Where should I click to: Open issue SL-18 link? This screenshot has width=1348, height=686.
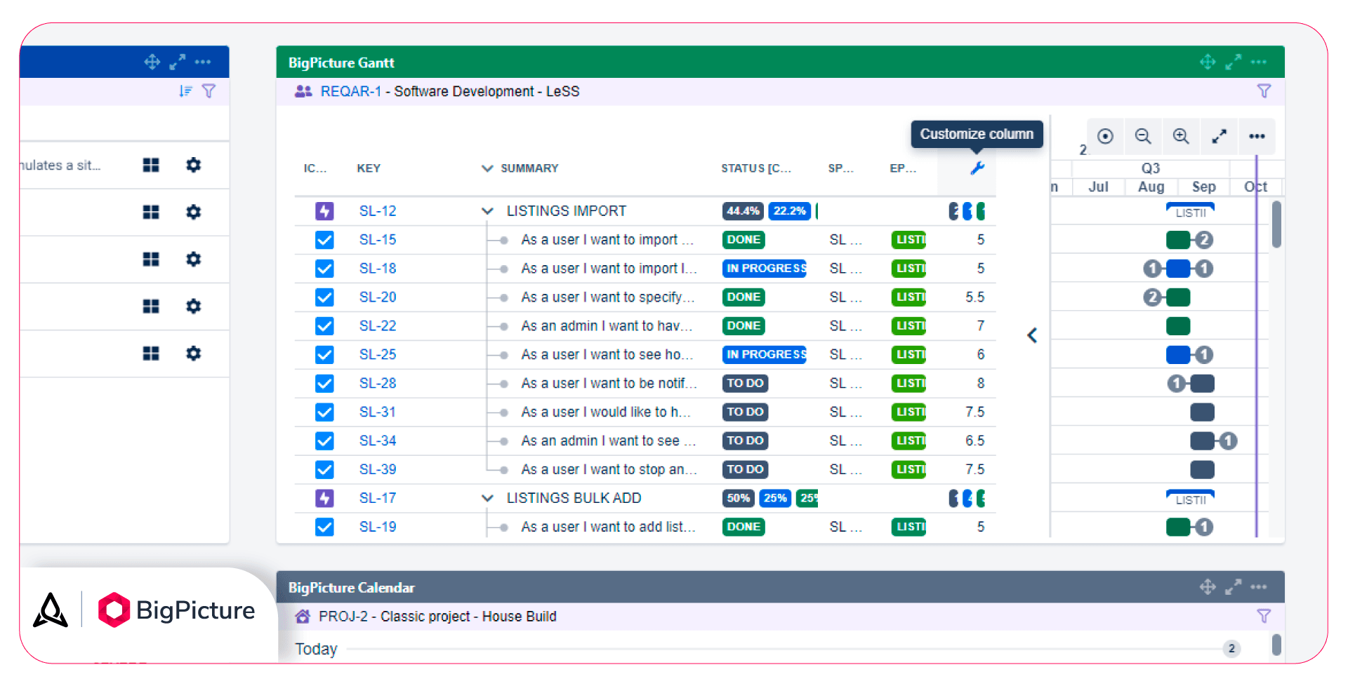[378, 268]
